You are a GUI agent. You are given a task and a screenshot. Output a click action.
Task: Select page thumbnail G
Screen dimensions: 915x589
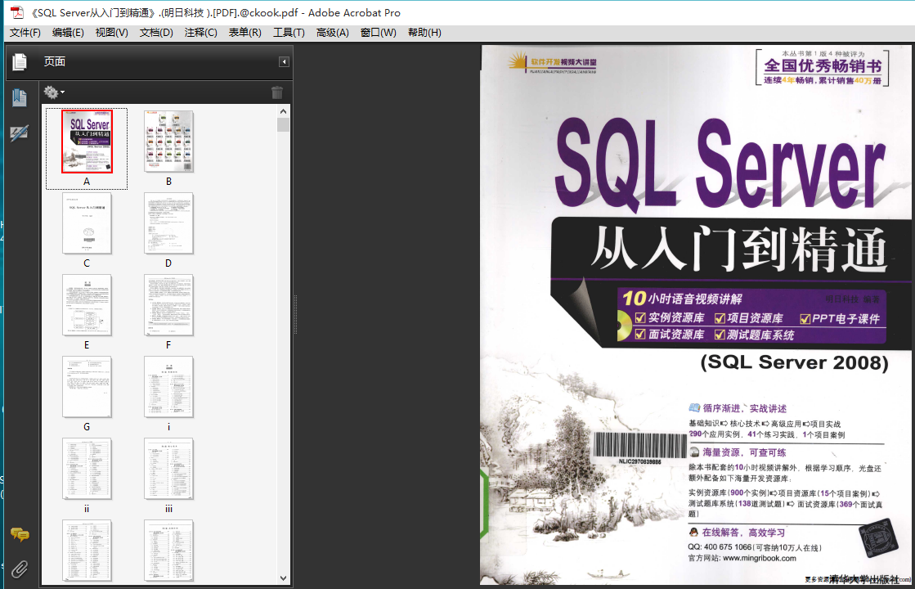point(87,386)
